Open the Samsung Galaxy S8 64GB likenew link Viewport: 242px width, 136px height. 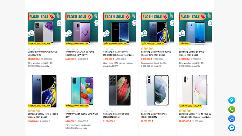coord(191,53)
